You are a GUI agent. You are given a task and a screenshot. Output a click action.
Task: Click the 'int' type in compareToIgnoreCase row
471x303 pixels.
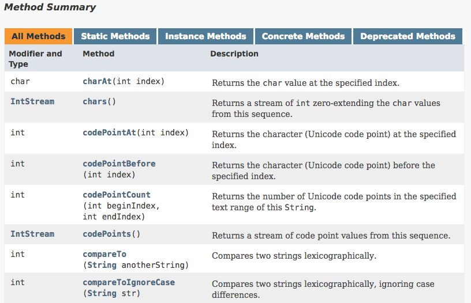pyautogui.click(x=18, y=282)
